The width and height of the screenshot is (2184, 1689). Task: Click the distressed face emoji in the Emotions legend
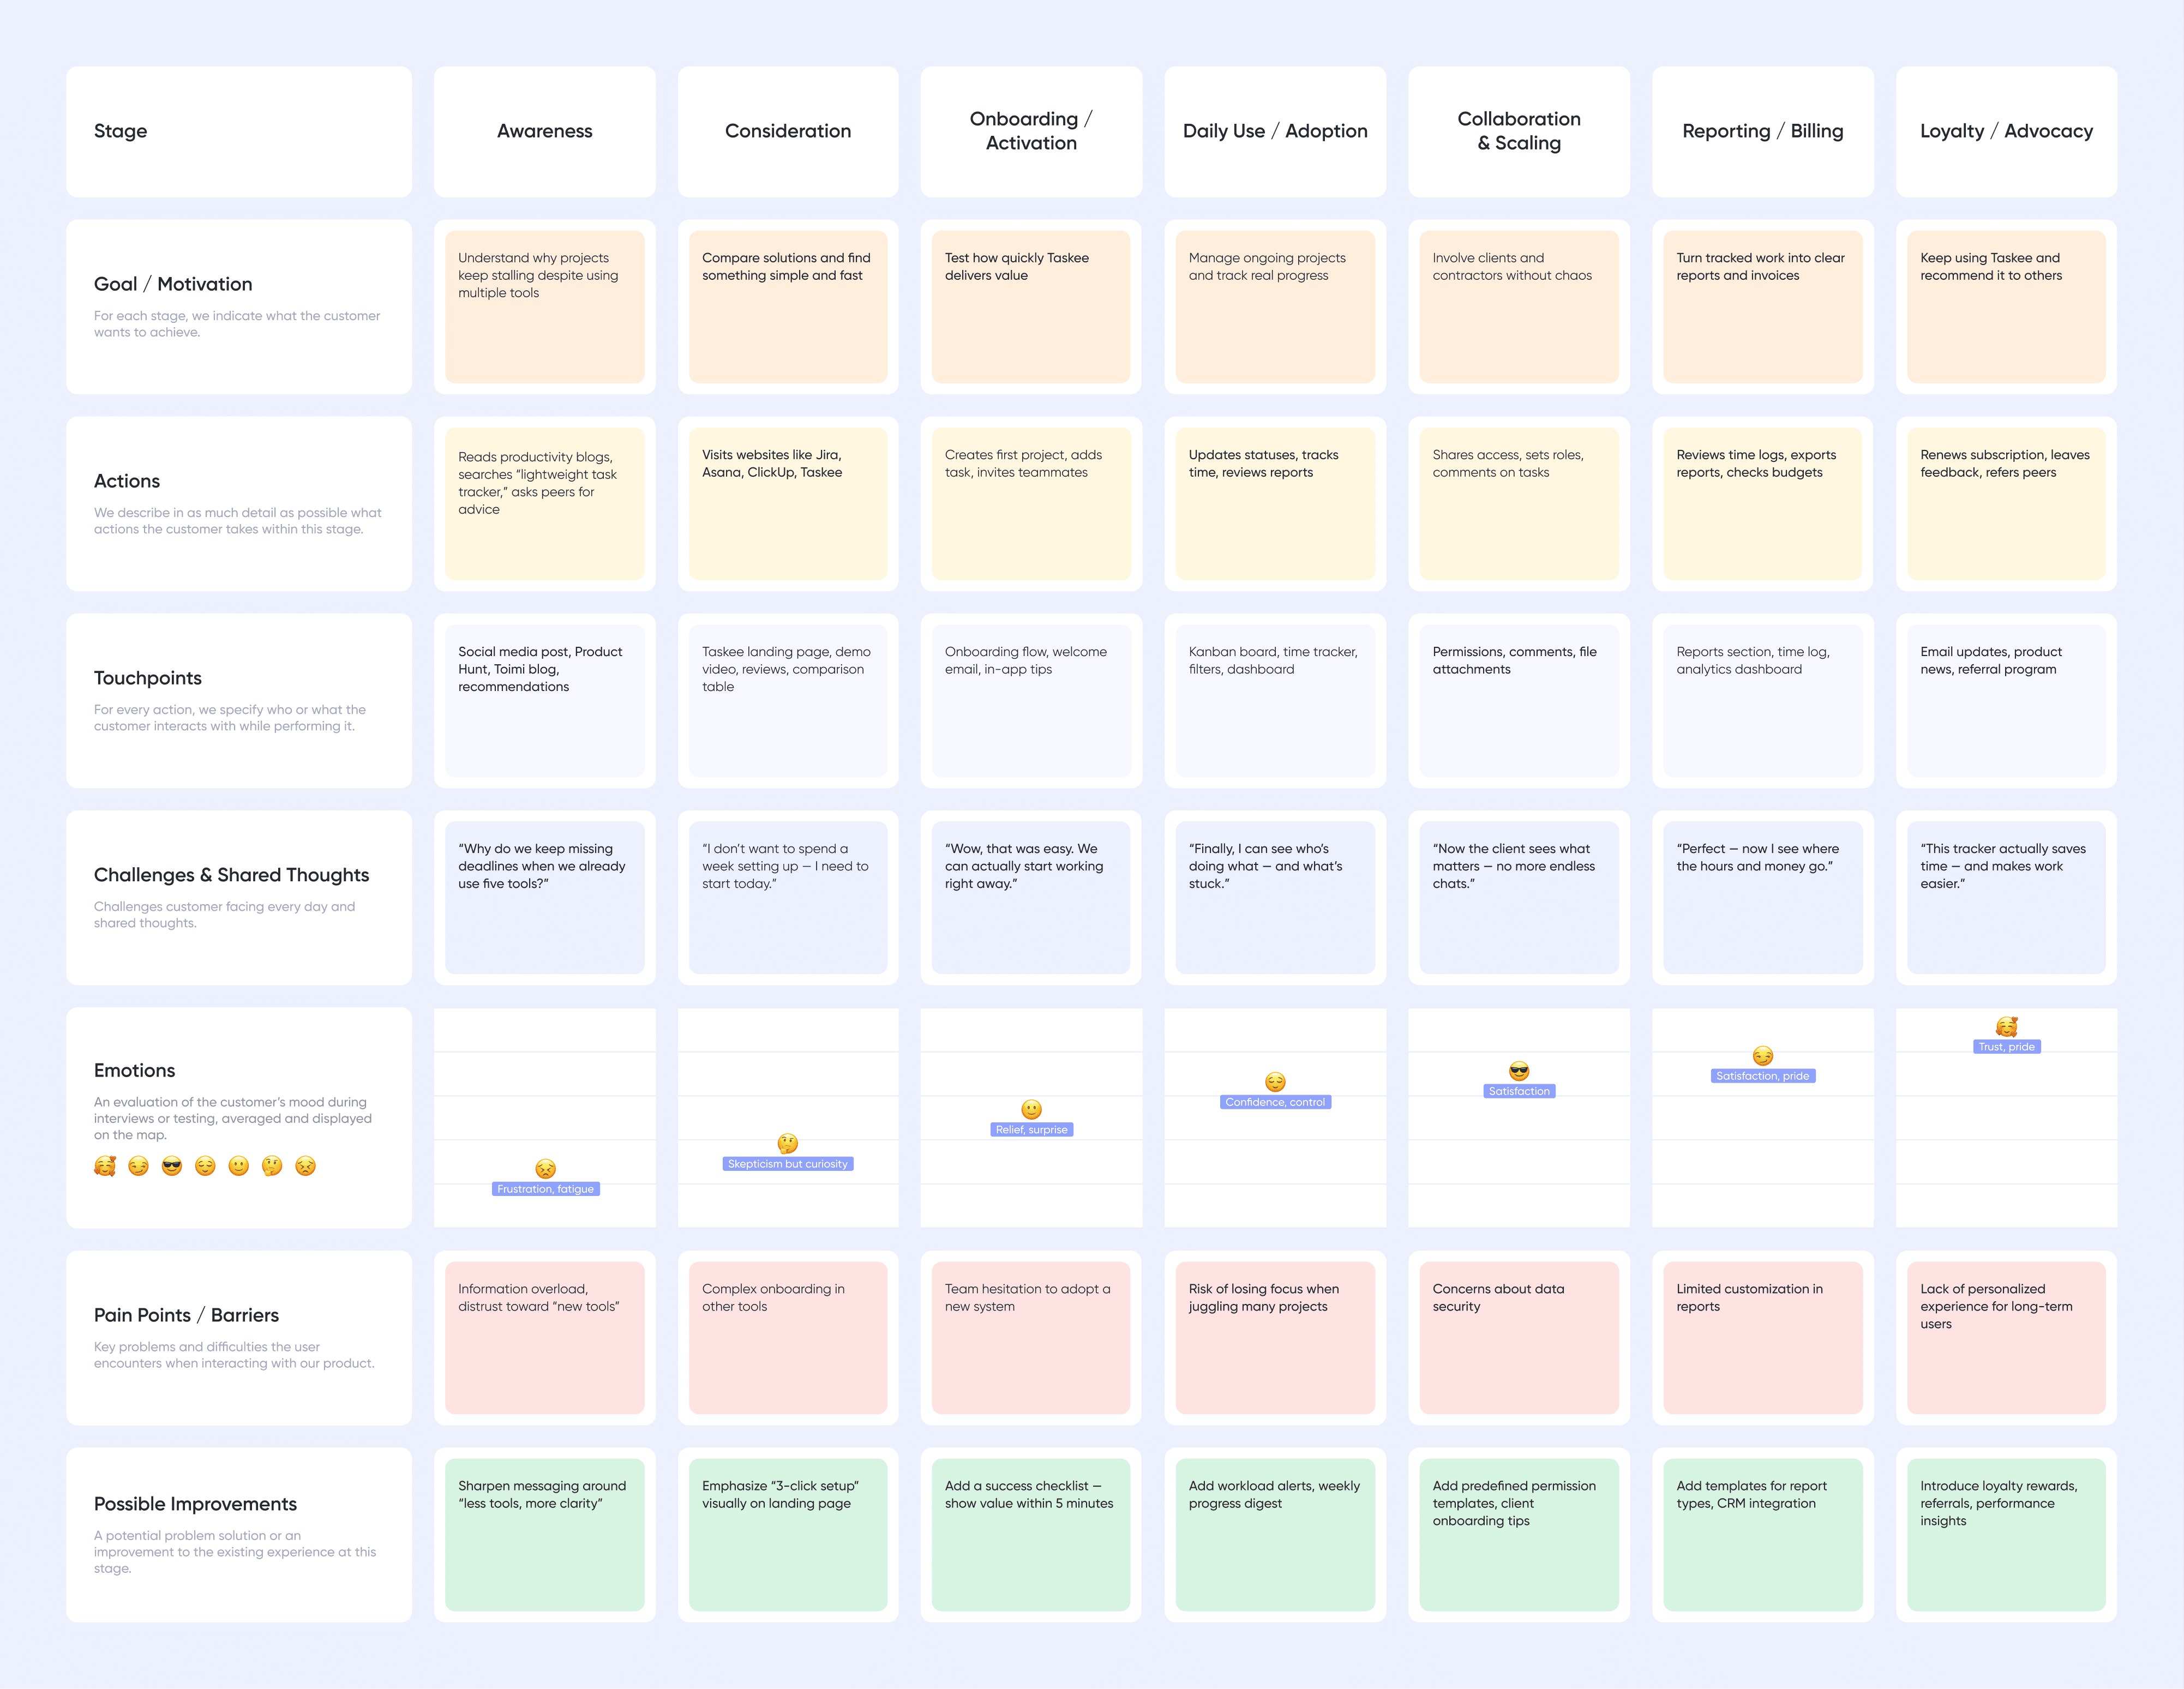(305, 1166)
